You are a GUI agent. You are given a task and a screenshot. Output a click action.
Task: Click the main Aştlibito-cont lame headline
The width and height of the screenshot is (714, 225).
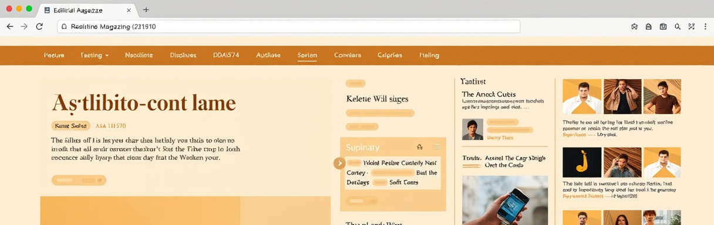tap(144, 103)
